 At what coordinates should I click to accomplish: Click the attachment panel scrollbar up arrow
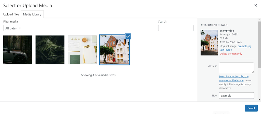click(259, 19)
